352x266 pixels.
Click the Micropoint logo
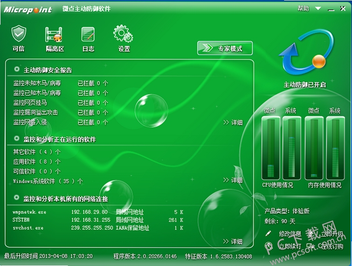[28, 10]
